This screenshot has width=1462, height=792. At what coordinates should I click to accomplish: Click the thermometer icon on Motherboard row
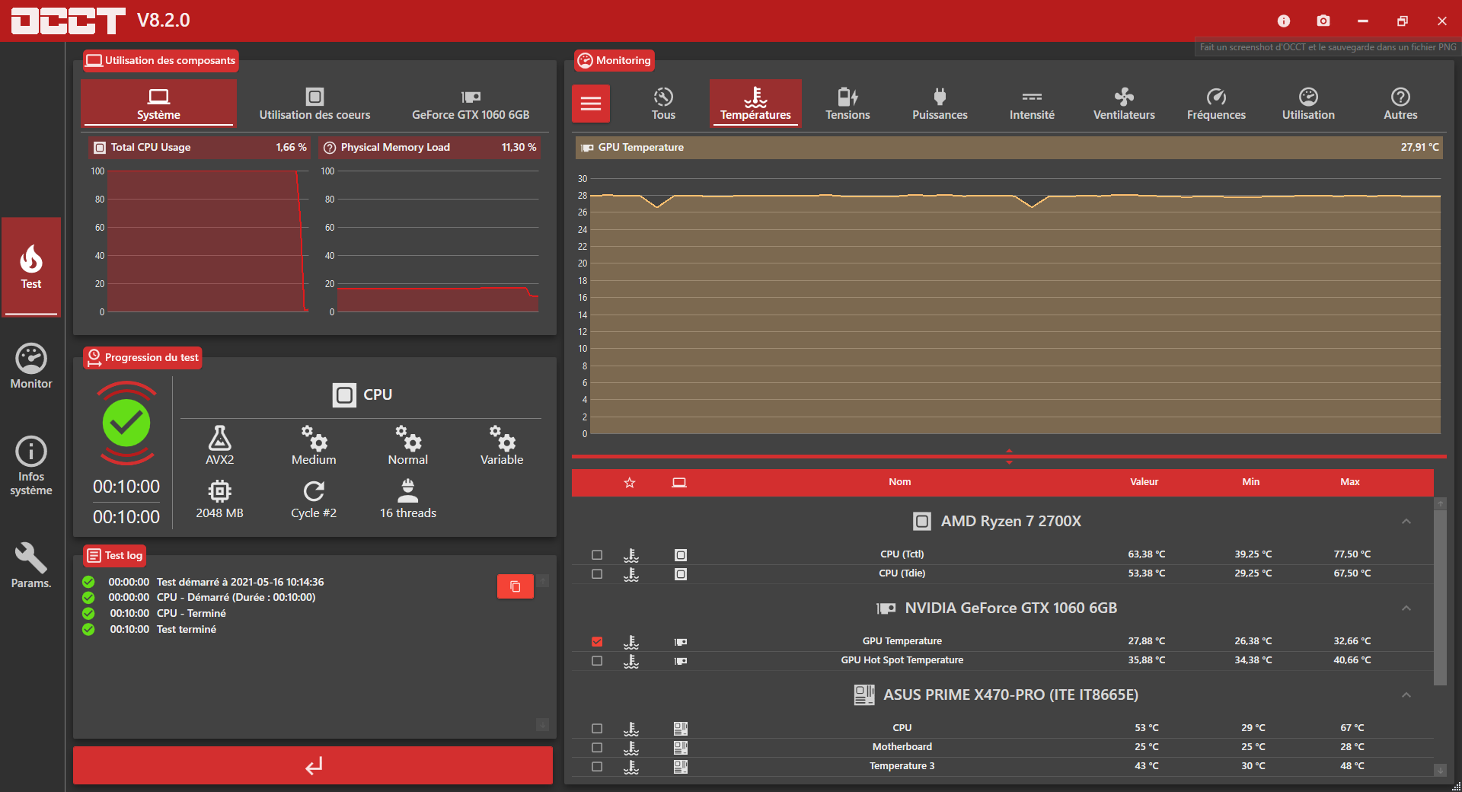click(x=631, y=748)
